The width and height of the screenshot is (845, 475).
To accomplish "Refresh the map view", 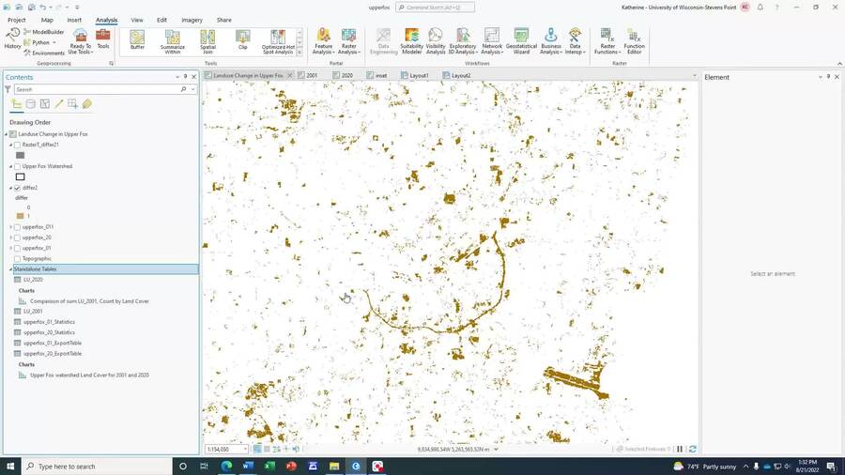I will coord(693,449).
